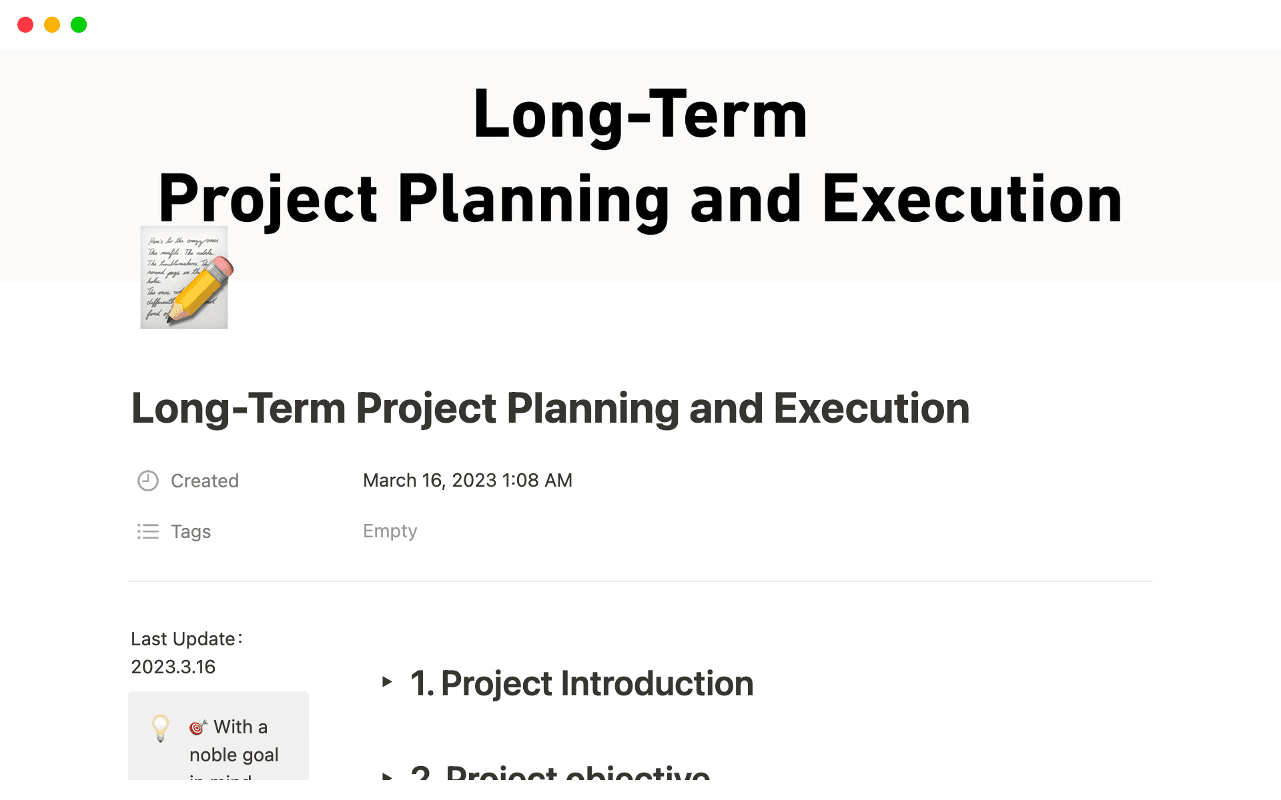The width and height of the screenshot is (1281, 800).
Task: Click the green full-screen traffic light button
Action: (x=79, y=25)
